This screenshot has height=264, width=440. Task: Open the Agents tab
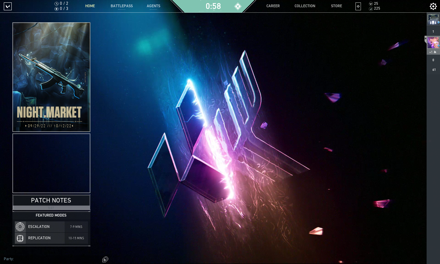point(153,6)
